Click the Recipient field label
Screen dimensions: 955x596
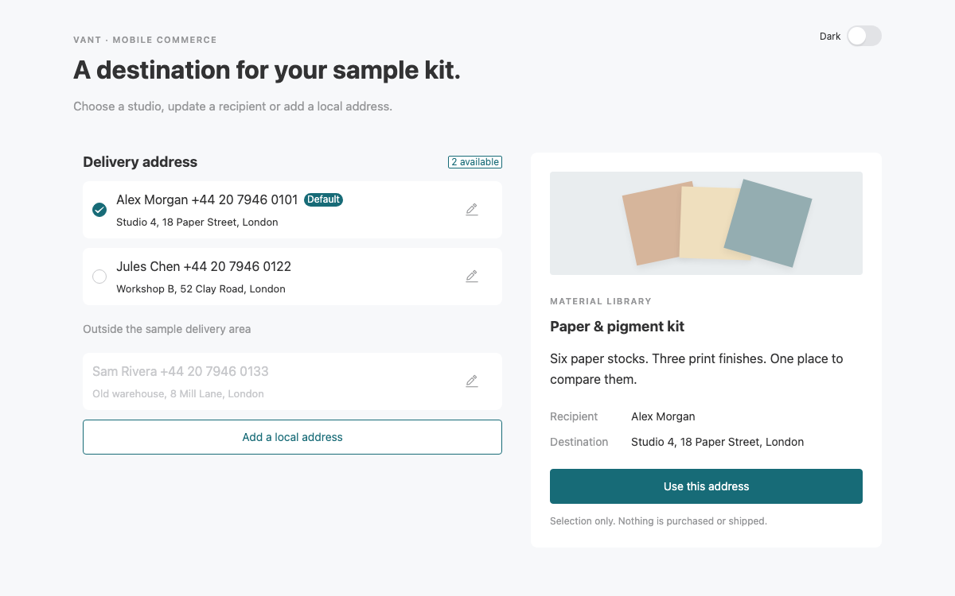574,416
